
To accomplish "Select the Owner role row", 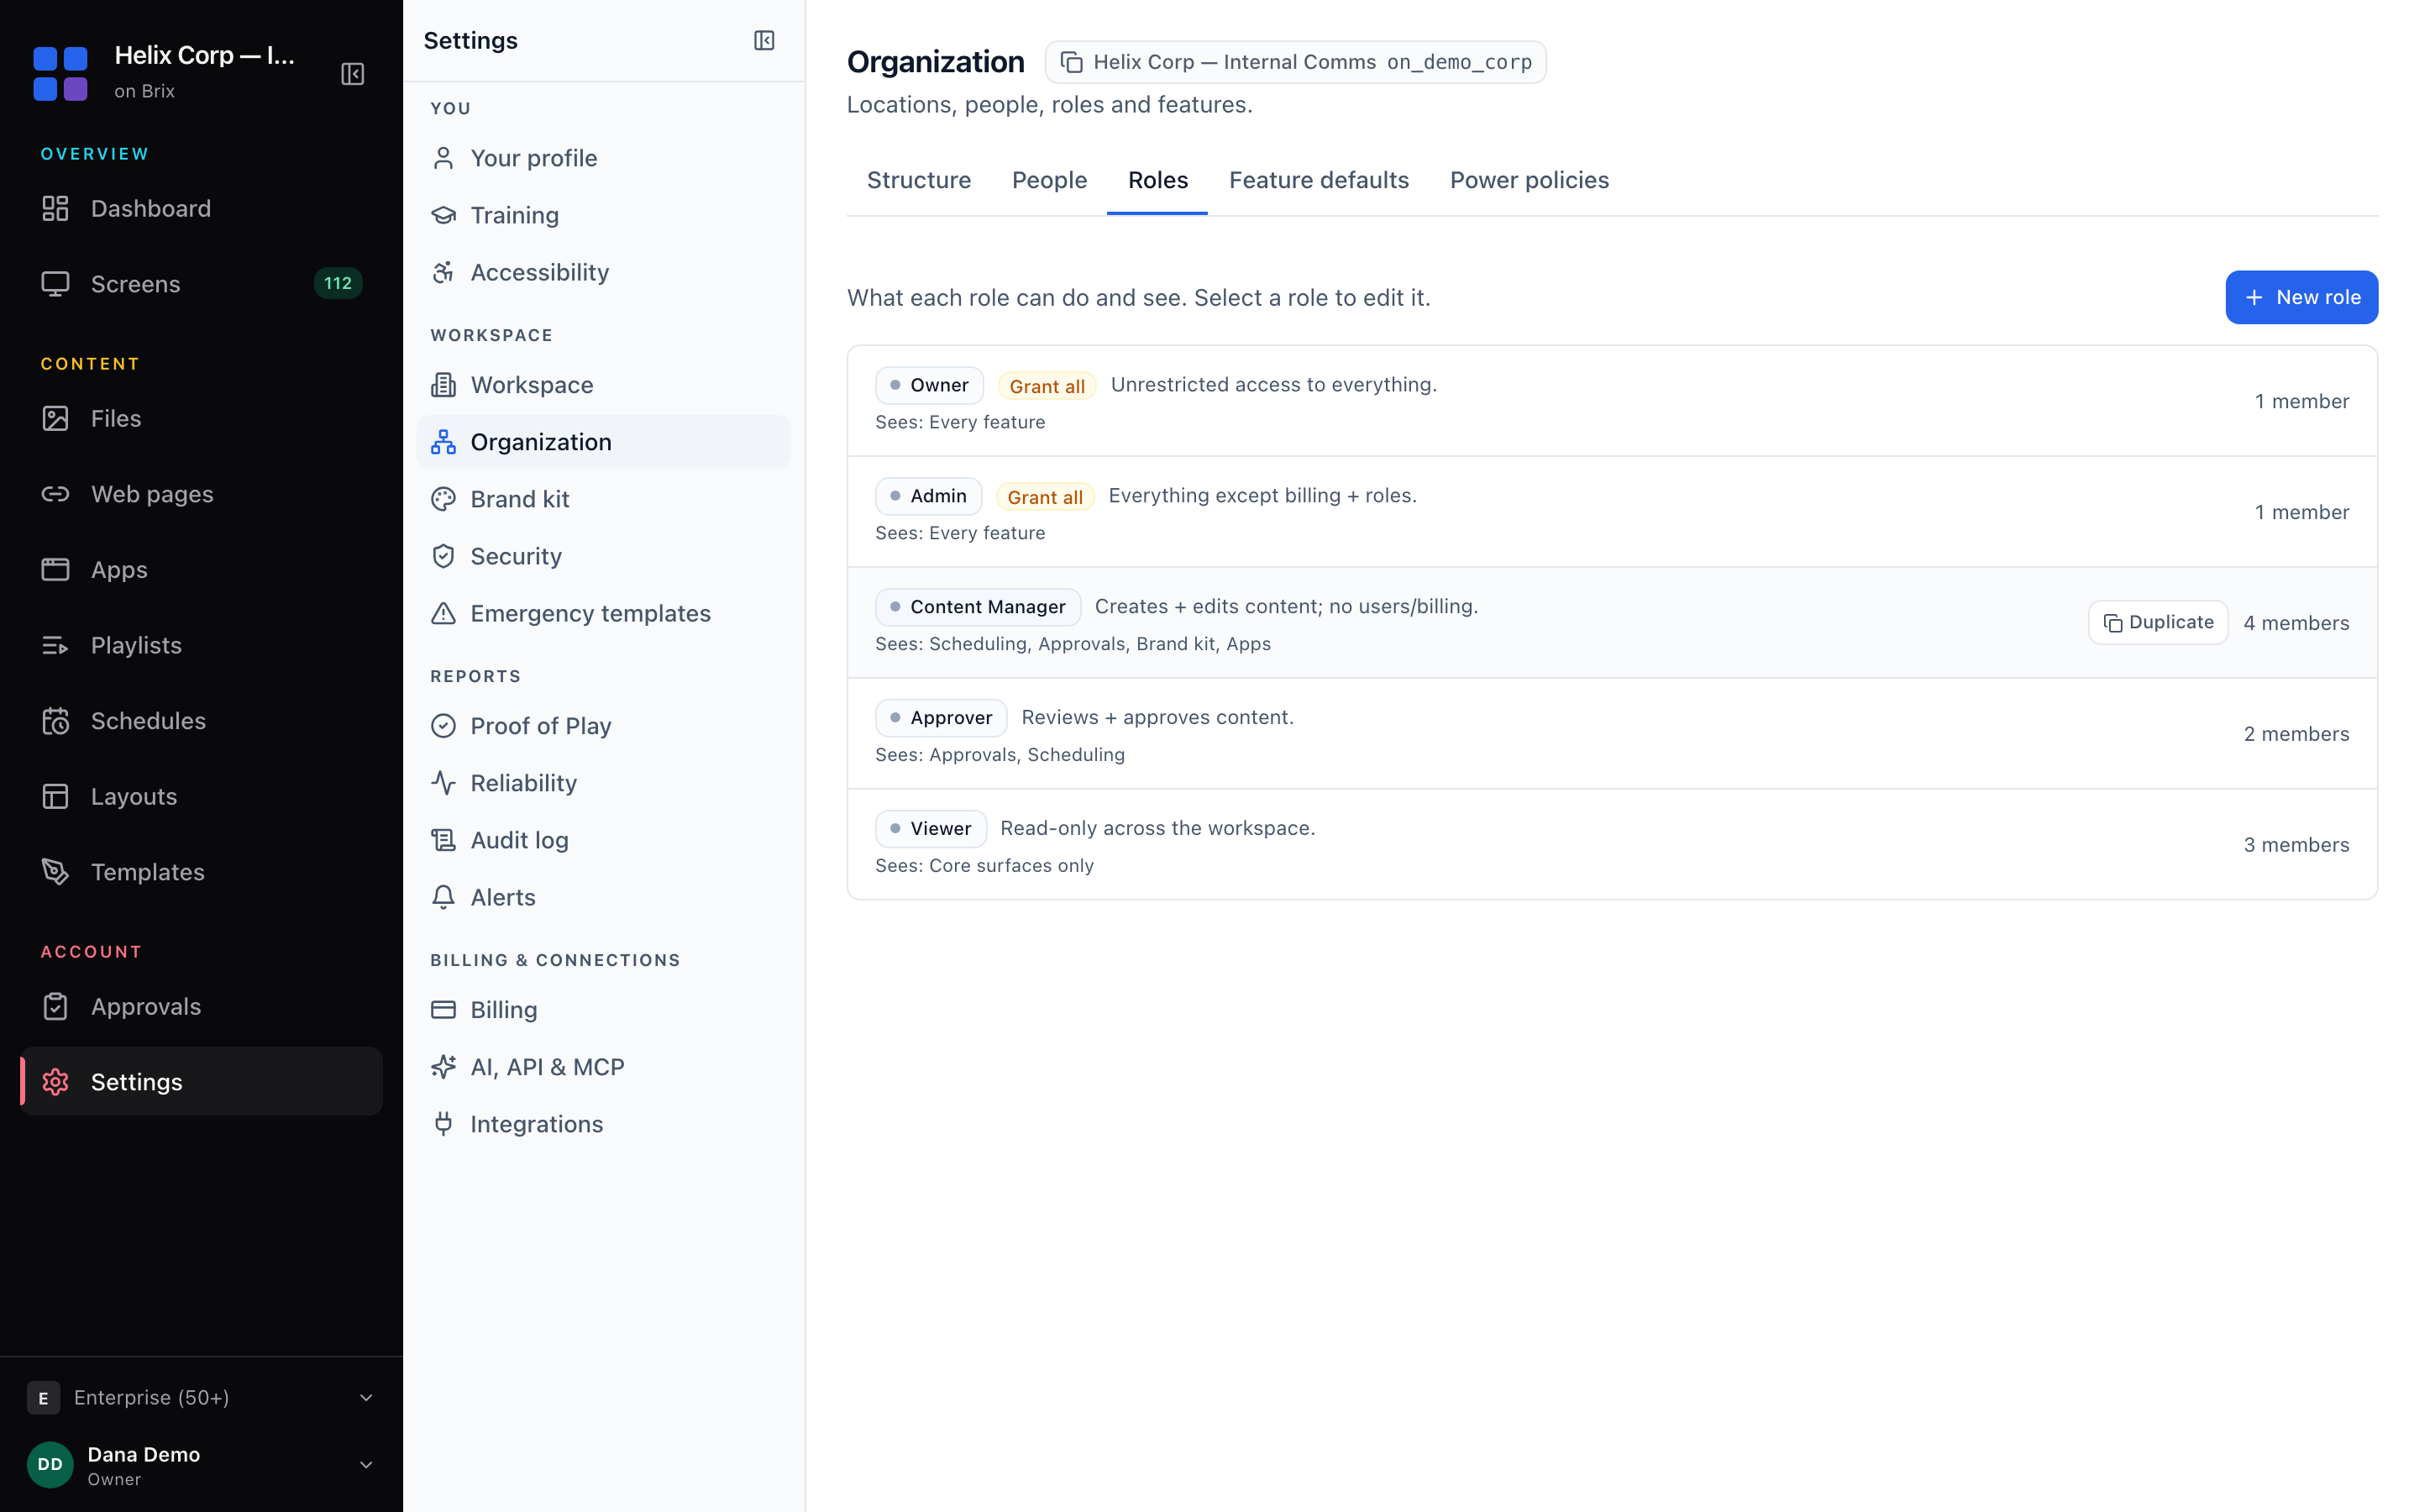I will (1611, 401).
